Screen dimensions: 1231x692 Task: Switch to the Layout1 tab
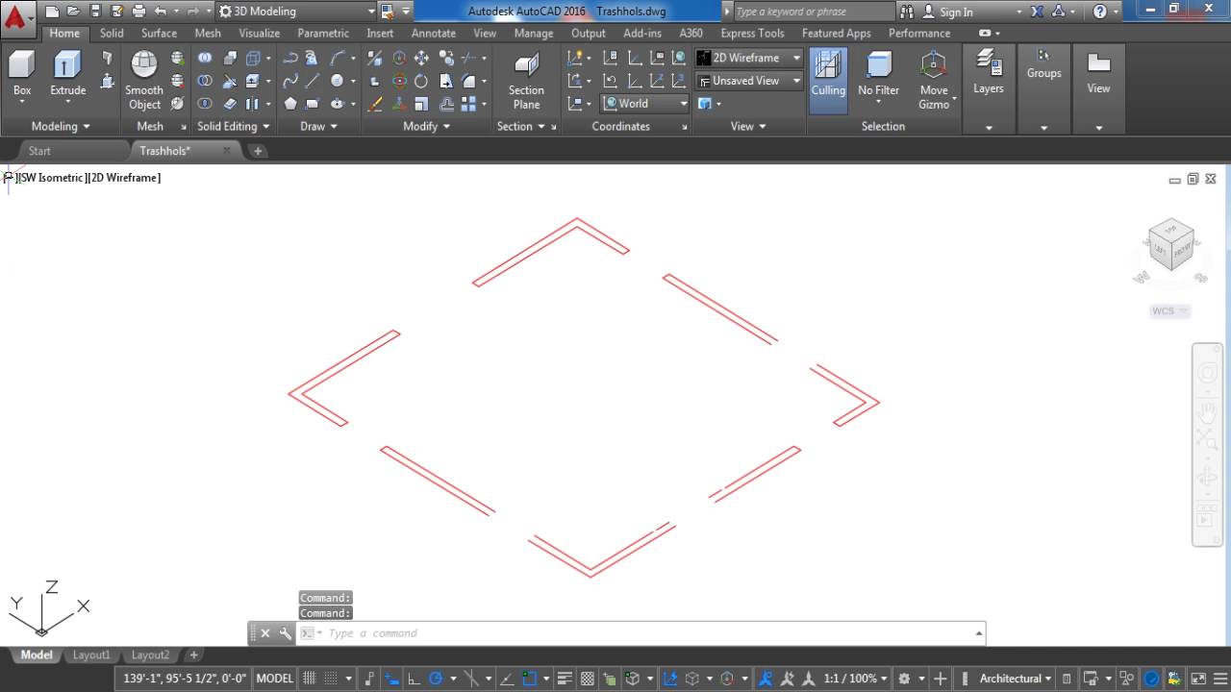point(91,655)
